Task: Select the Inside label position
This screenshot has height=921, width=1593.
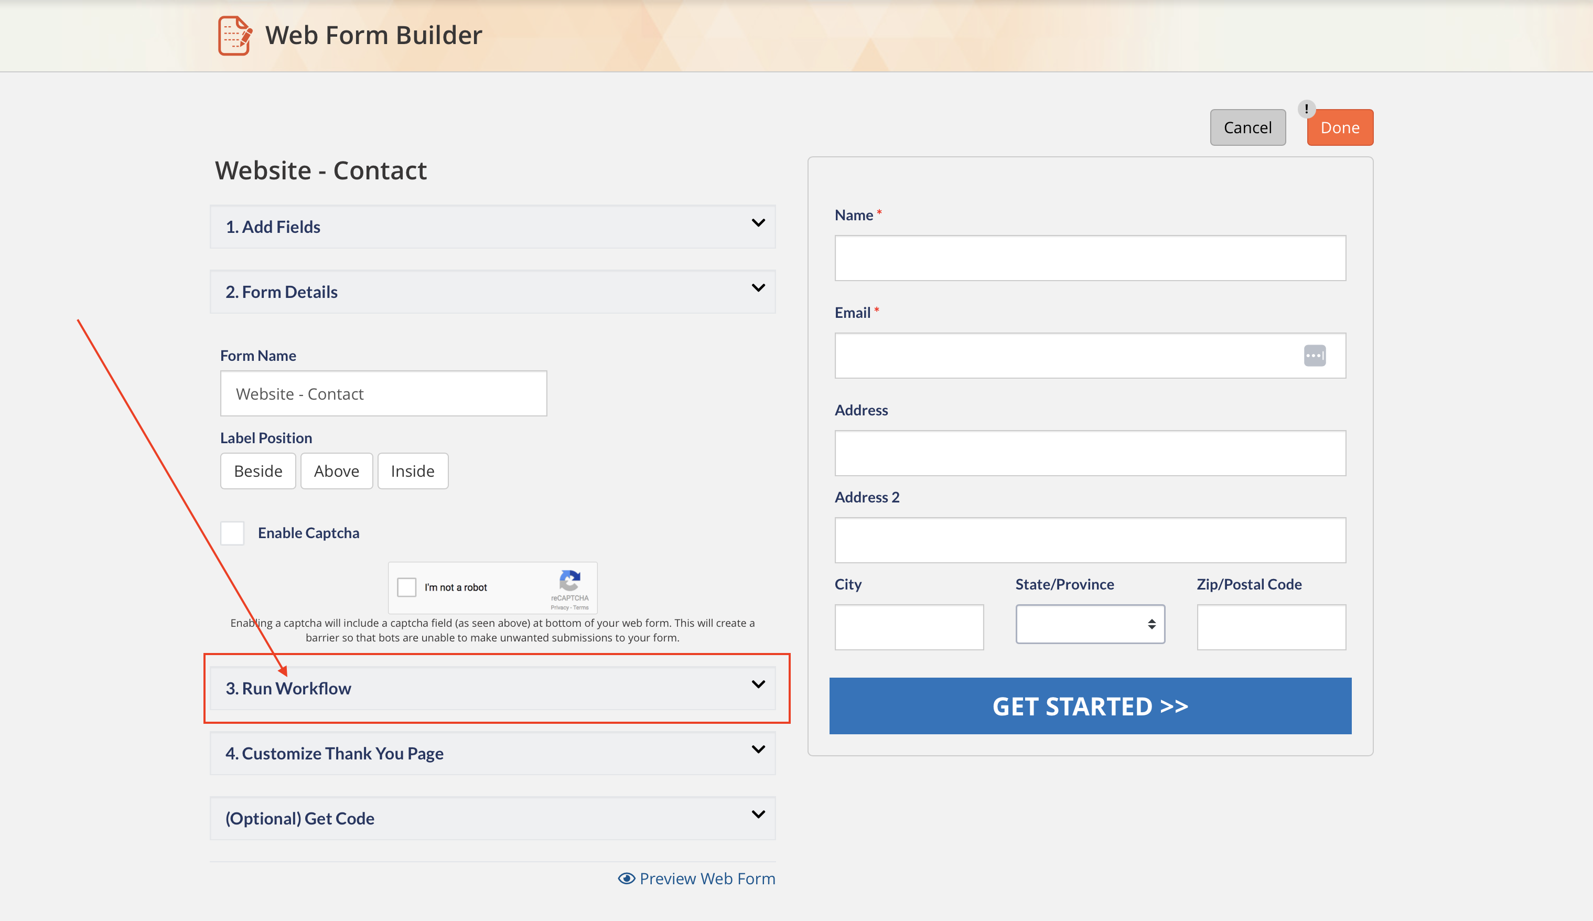Action: coord(413,471)
